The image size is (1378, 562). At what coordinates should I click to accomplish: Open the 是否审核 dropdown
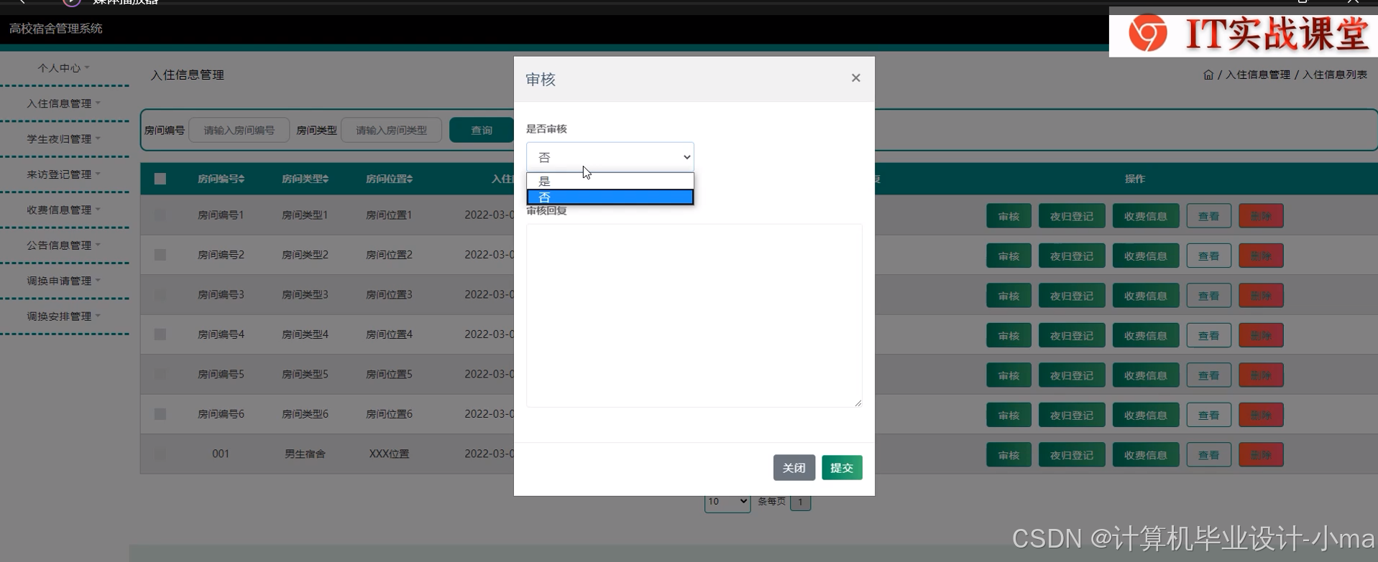610,156
